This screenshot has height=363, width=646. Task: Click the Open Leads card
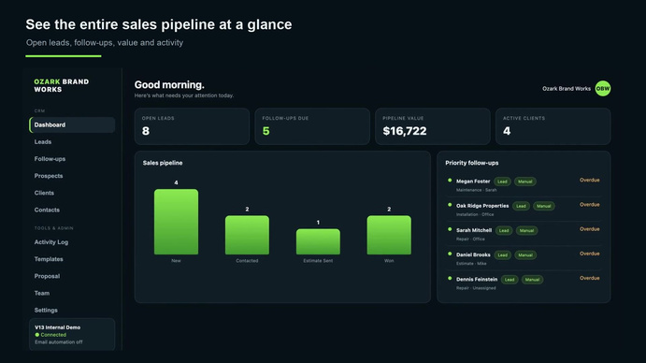pos(192,126)
